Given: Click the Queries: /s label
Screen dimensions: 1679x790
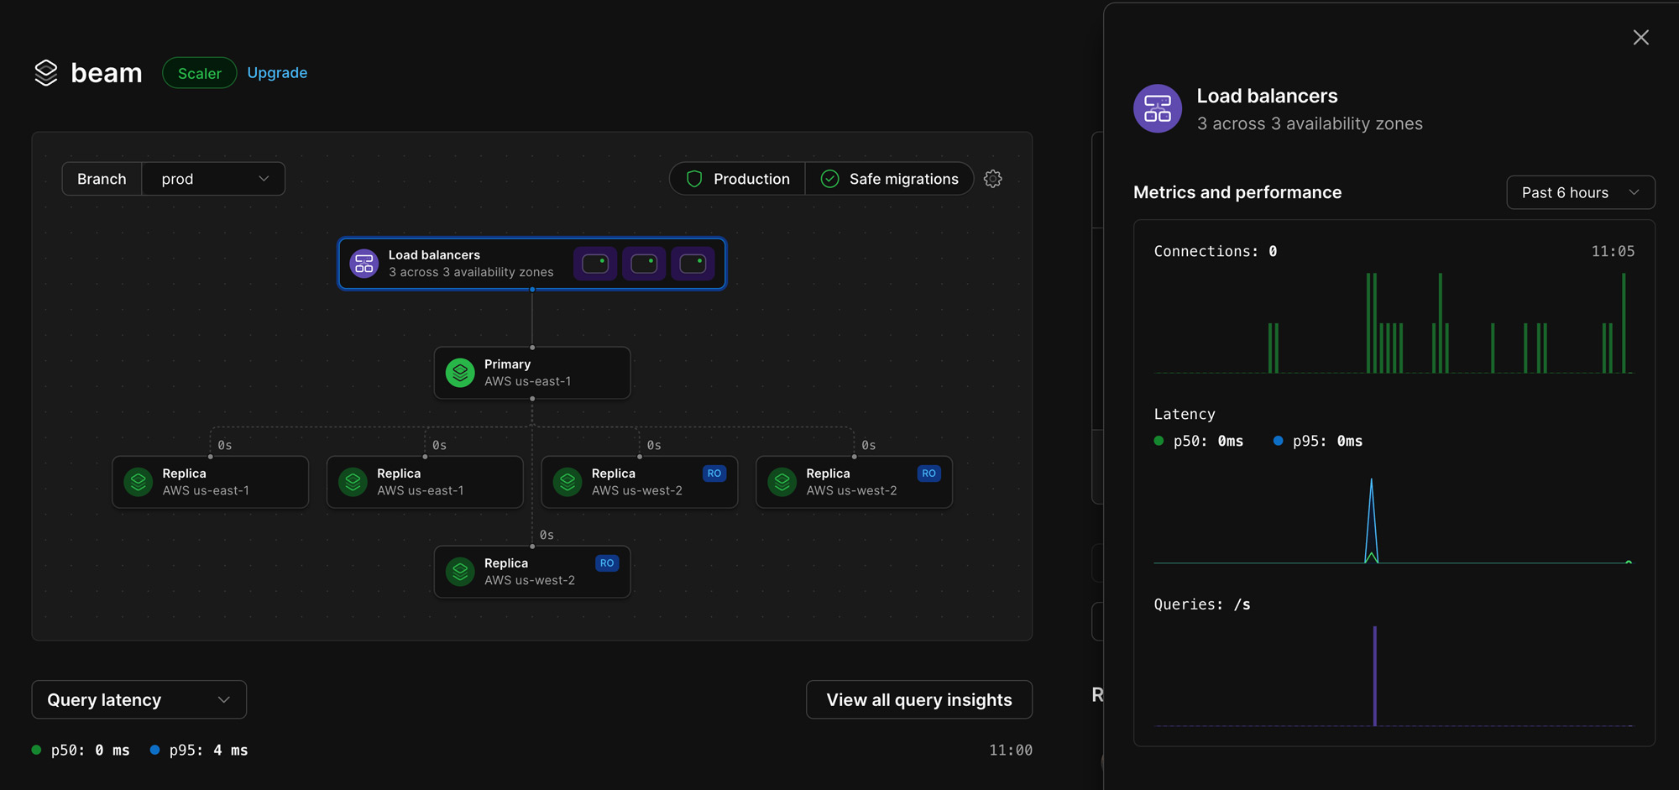Looking at the screenshot, I should tap(1202, 604).
